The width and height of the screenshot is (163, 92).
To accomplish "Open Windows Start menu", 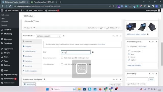I will pyautogui.click(x=47, y=89).
